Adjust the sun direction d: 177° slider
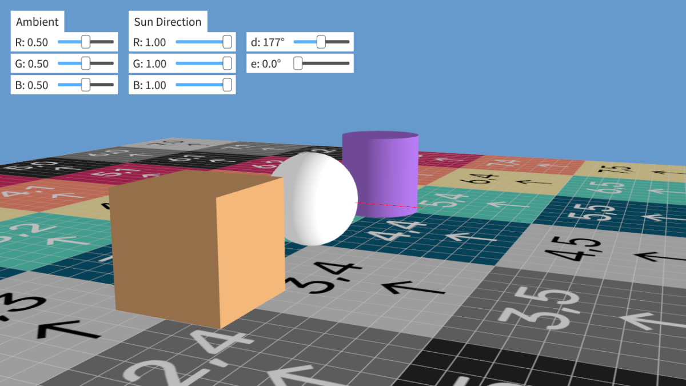This screenshot has width=686, height=386. click(x=320, y=42)
